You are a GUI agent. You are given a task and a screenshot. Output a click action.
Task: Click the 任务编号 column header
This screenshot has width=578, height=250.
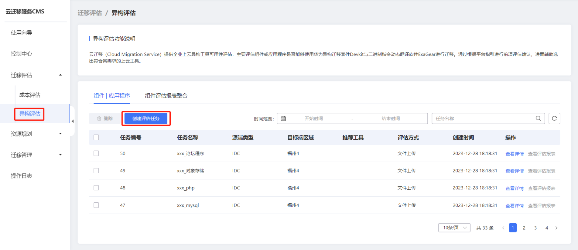point(131,138)
